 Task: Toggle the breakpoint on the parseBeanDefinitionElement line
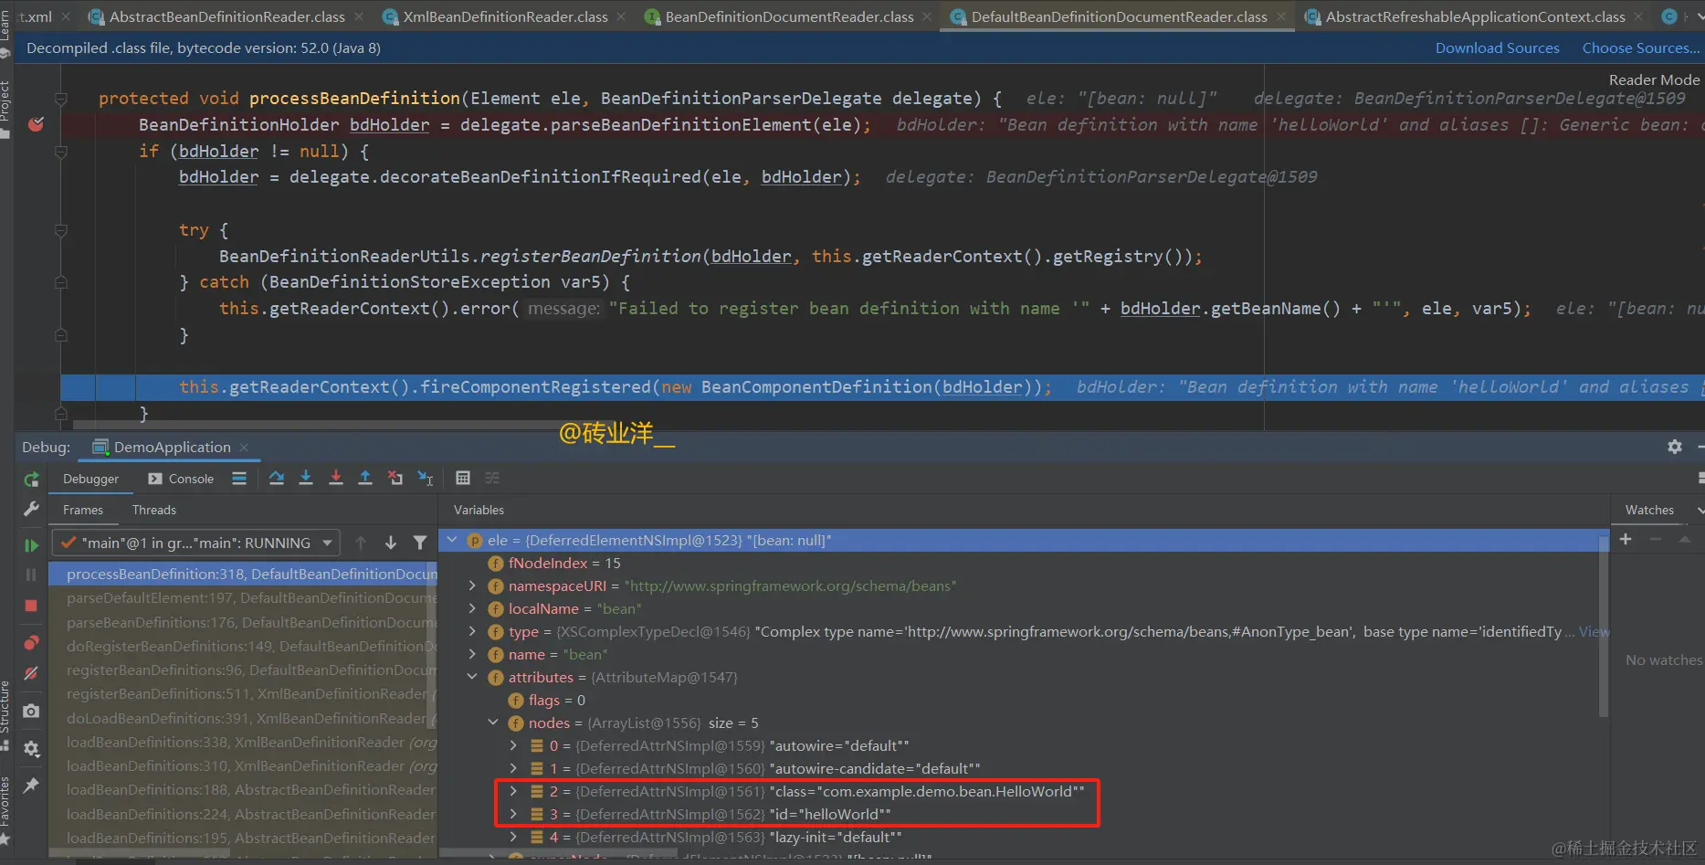click(x=36, y=124)
